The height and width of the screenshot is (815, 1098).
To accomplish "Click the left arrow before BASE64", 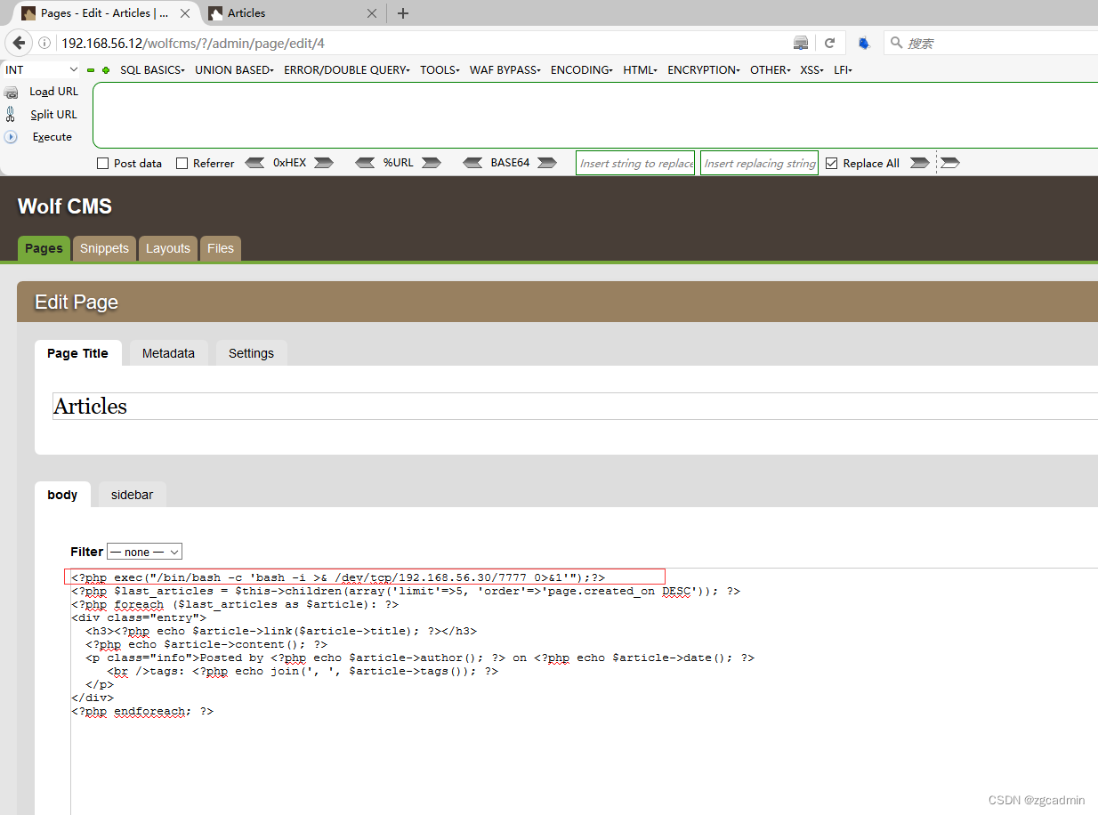I will tap(473, 163).
